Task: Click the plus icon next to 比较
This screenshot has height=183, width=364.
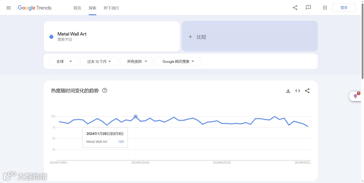Action: coord(190,37)
